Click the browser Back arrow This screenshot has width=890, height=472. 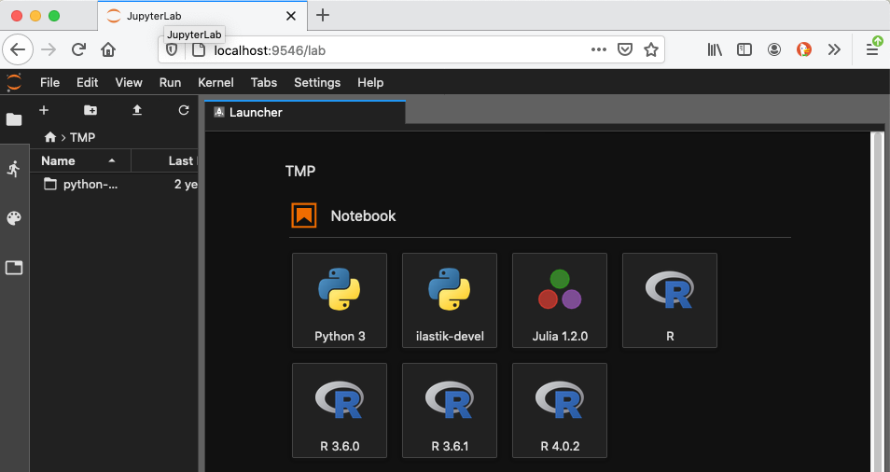coord(18,50)
